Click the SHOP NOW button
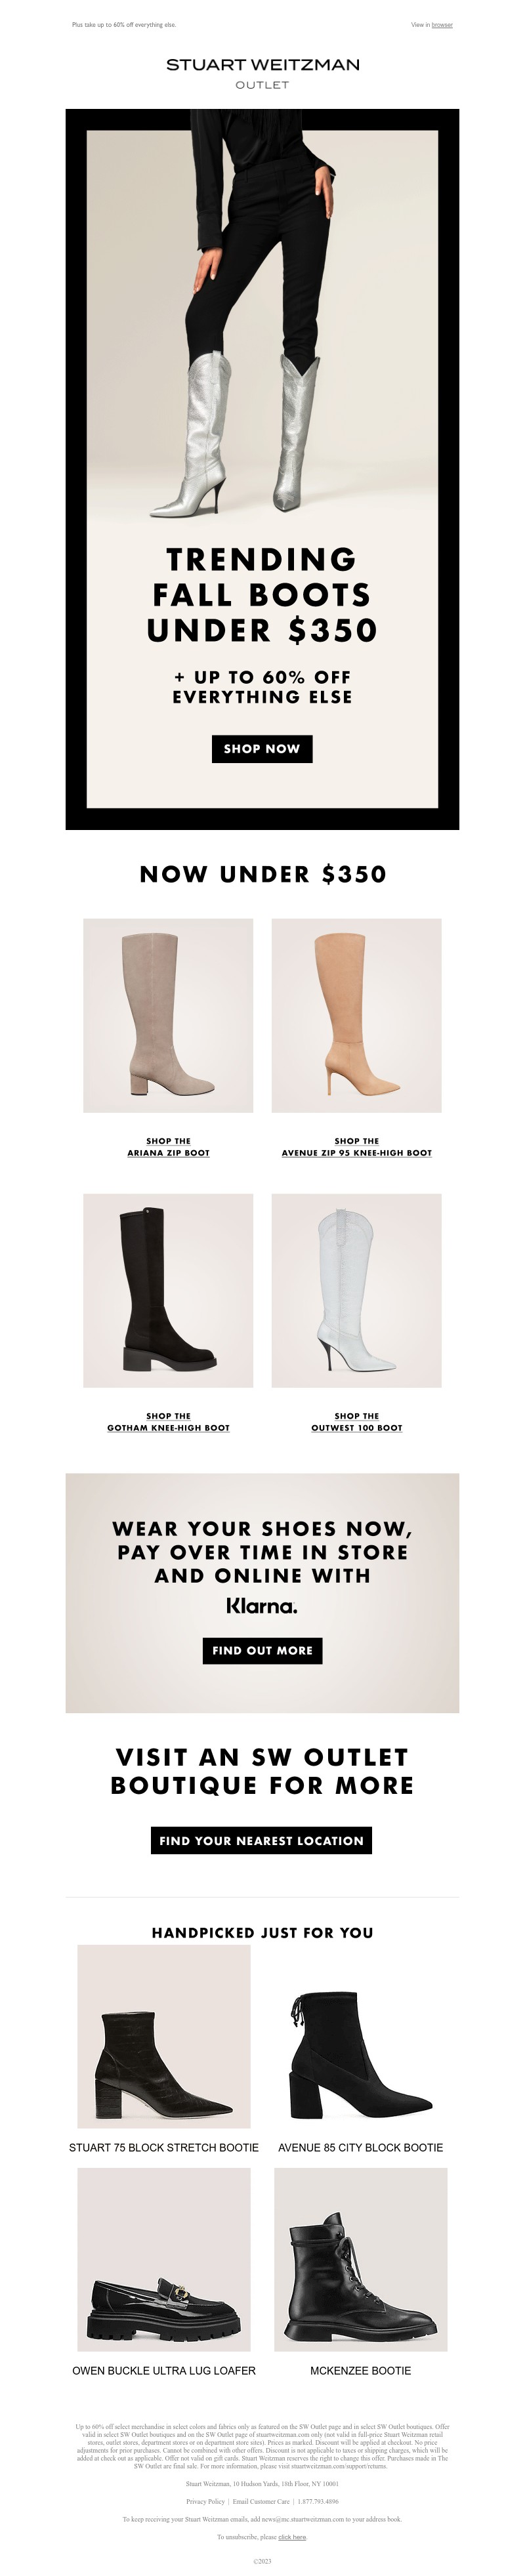 click(x=262, y=748)
